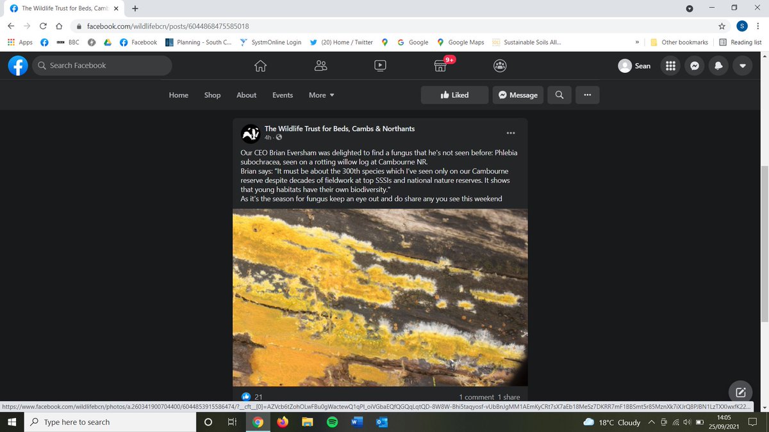This screenshot has height=432, width=769.
Task: Open the Facebook menu grid icon
Action: [671, 65]
